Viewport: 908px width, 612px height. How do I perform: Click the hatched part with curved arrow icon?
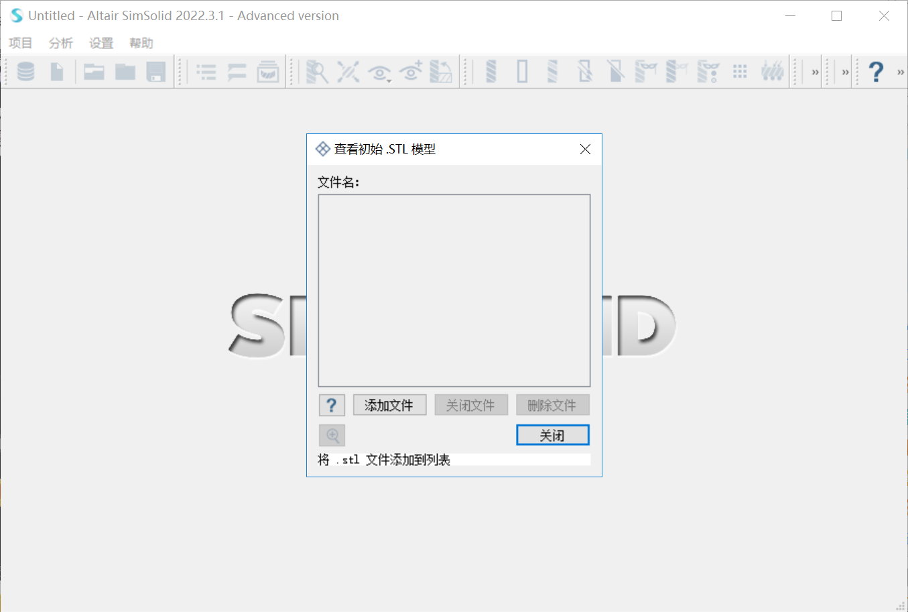pyautogui.click(x=441, y=71)
